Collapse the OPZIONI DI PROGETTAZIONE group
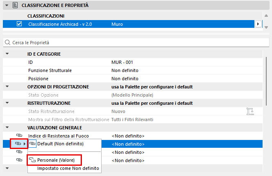The height and width of the screenshot is (176, 272). click(x=7, y=86)
